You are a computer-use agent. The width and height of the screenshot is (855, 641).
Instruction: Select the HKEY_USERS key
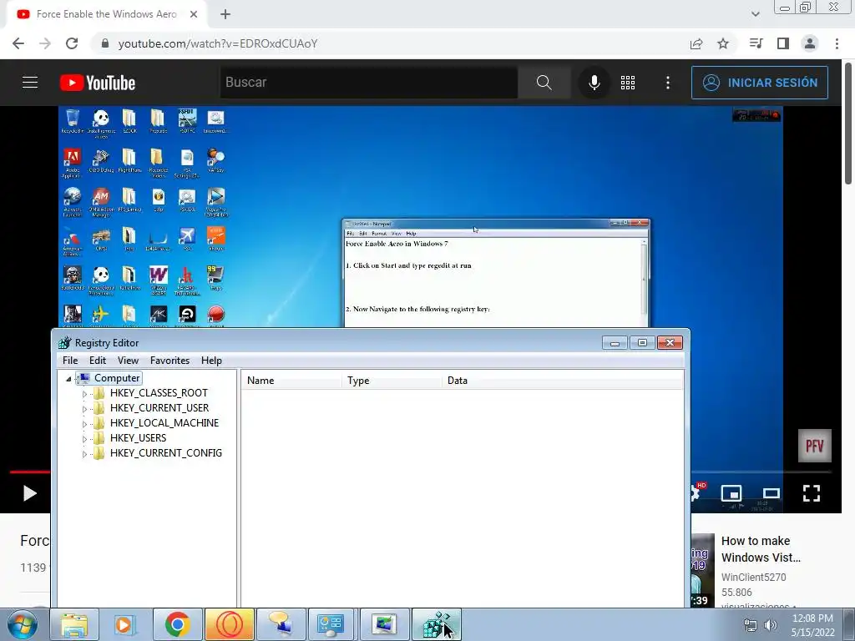click(x=138, y=437)
